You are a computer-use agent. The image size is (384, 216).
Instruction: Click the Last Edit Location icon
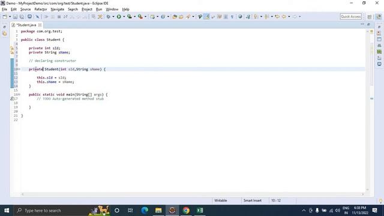click(x=277, y=17)
